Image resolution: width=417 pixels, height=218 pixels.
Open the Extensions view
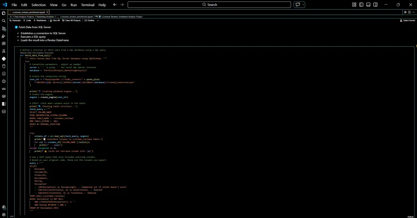coord(4,43)
